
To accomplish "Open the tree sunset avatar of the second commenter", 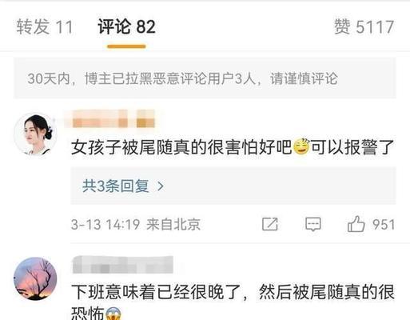I will coord(35,278).
